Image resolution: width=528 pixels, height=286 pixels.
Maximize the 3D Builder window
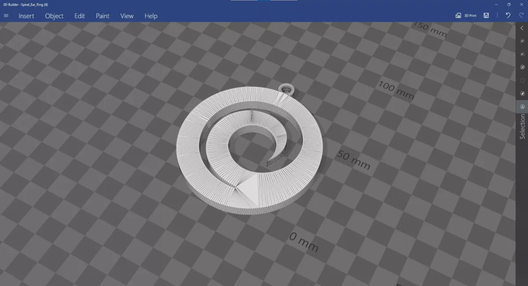[x=509, y=4]
